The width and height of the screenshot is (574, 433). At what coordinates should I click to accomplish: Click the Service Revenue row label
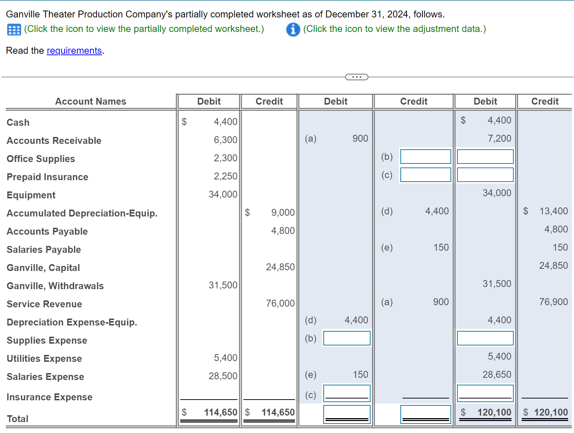coord(44,304)
